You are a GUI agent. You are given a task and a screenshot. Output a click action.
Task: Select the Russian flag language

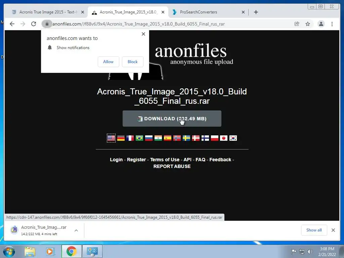[149, 138]
